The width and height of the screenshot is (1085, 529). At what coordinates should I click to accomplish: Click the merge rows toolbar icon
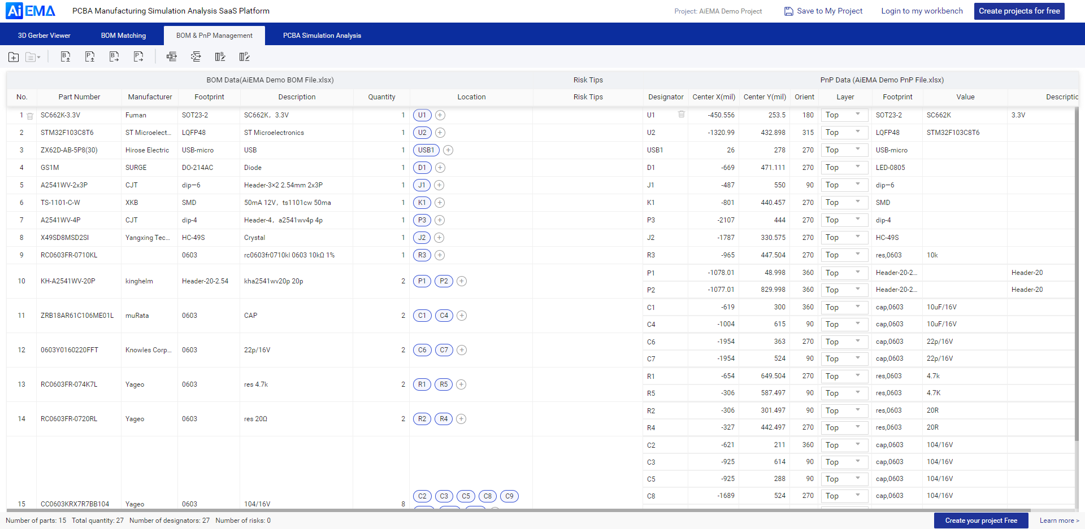tap(172, 56)
